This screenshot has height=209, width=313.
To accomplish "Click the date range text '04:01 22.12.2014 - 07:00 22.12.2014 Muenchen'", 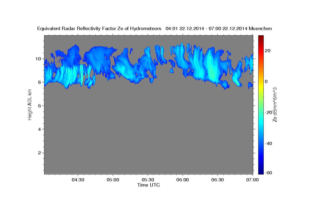I will [219, 28].
